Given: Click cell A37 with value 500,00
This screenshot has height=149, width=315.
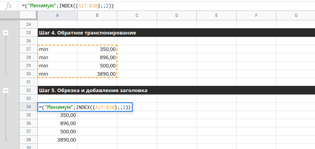Looking at the screenshot, I should tap(57, 131).
